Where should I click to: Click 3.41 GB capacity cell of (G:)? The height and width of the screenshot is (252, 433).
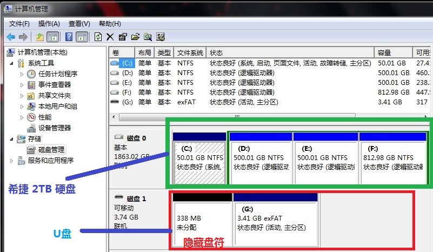(390, 102)
